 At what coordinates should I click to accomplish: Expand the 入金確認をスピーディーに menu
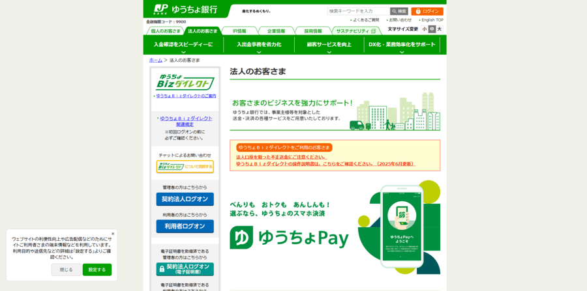click(183, 46)
